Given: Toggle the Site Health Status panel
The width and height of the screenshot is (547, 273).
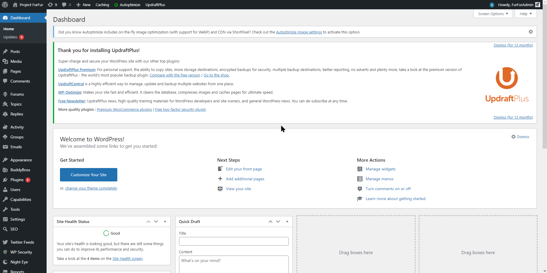Looking at the screenshot, I should (x=165, y=222).
